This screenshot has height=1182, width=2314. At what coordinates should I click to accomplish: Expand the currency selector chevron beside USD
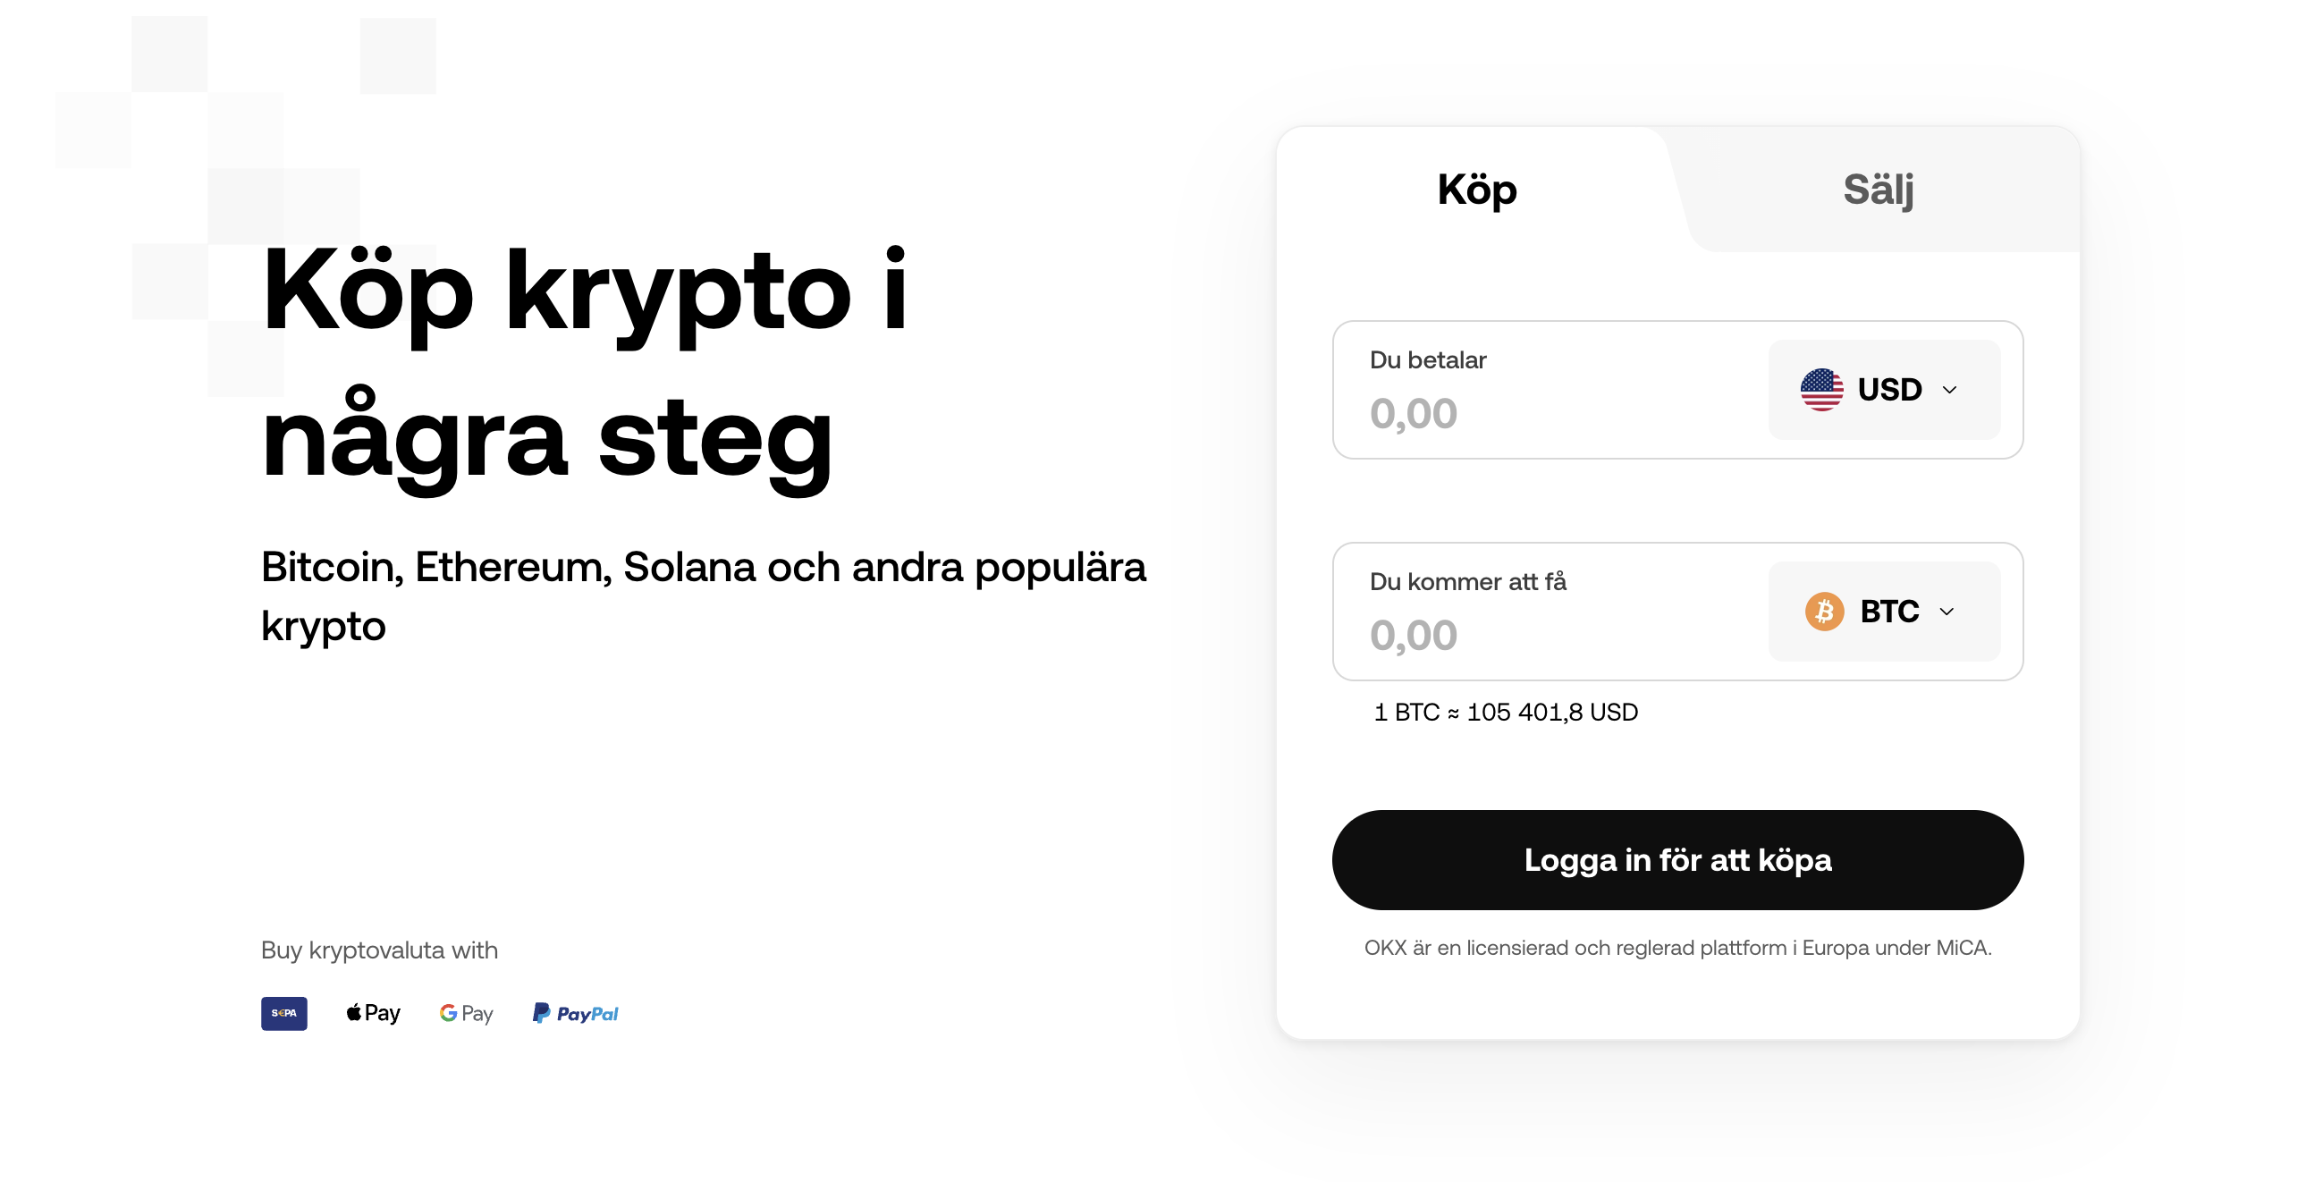(x=1949, y=389)
